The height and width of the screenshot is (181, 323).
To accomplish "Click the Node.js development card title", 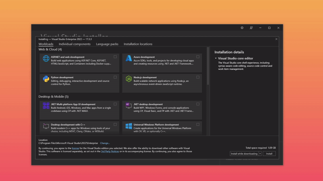I will [145, 77].
